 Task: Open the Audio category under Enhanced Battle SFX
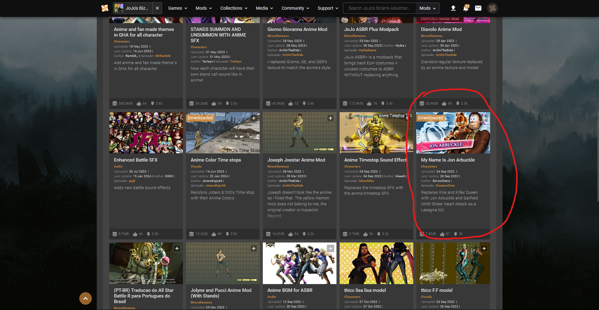(x=118, y=167)
